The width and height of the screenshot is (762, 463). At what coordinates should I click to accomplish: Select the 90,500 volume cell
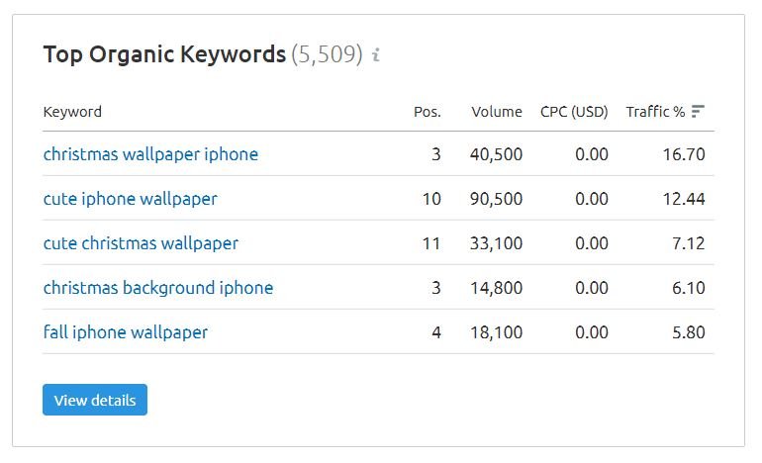[x=496, y=199]
